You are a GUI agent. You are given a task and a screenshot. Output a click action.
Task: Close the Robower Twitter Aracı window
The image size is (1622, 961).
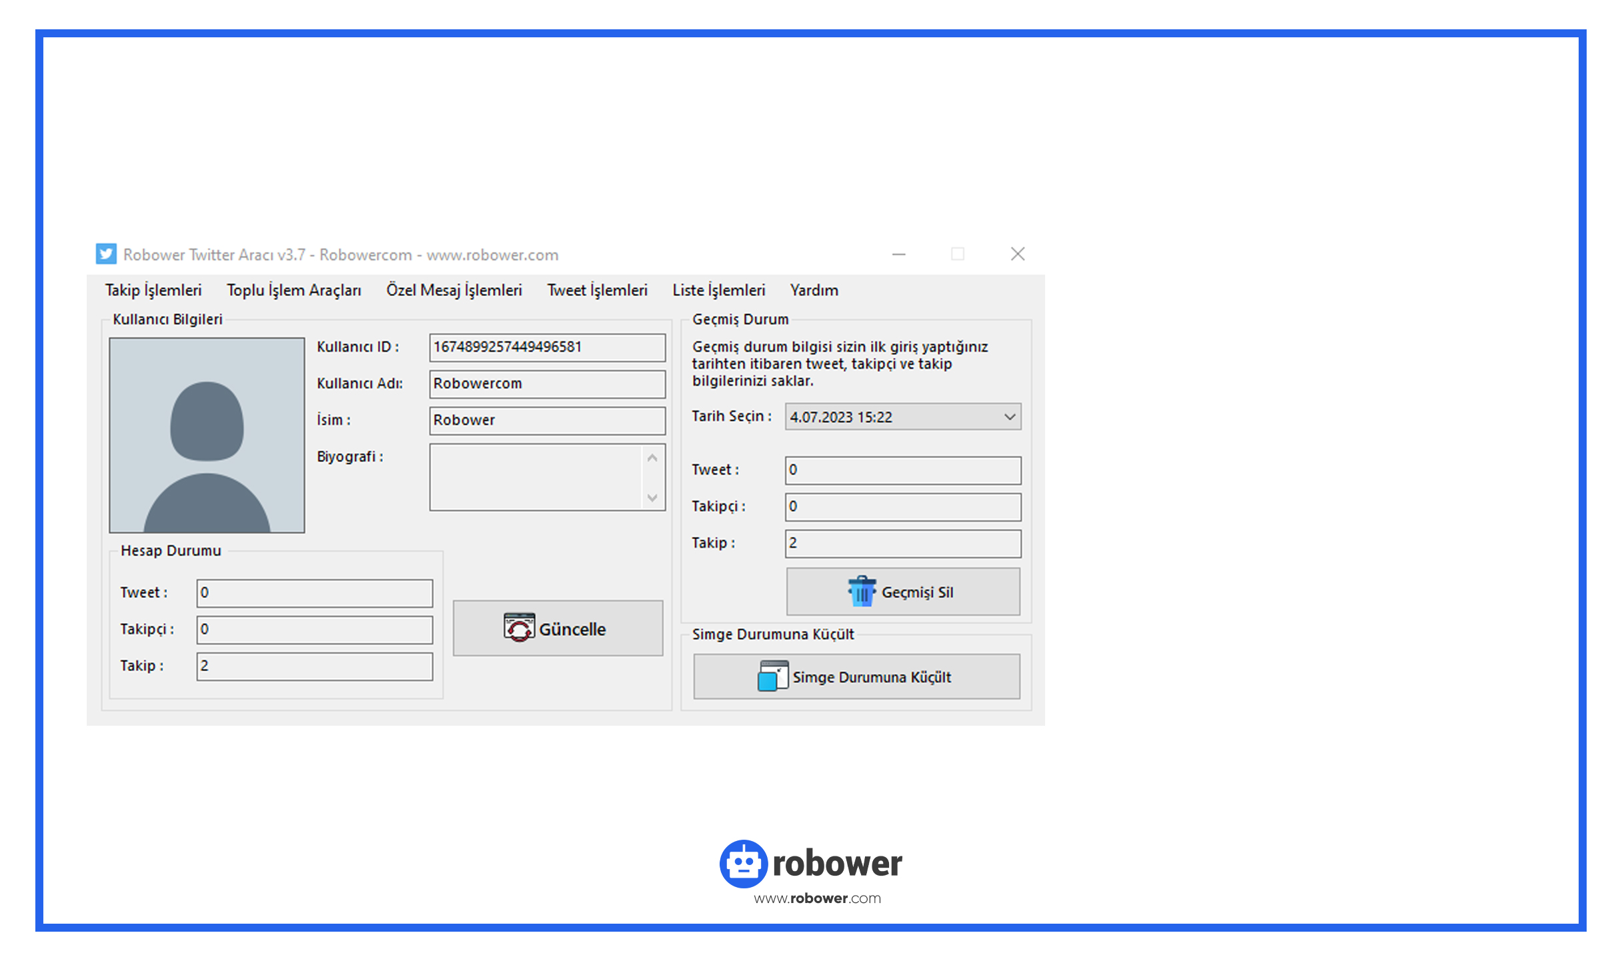pos(1018,254)
